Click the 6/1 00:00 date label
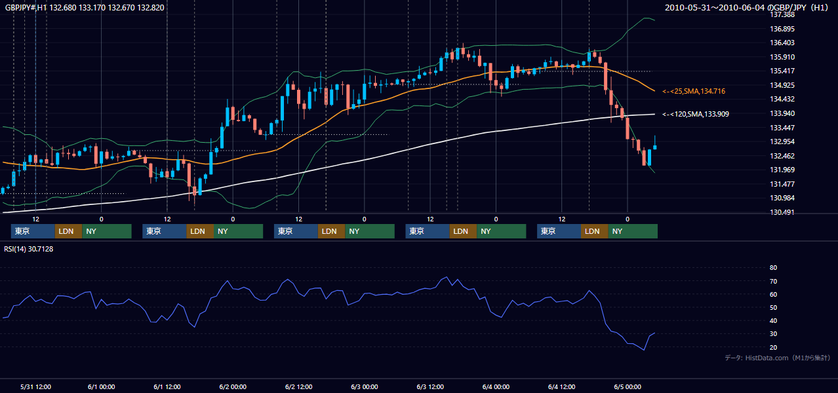The width and height of the screenshot is (838, 393). (x=102, y=386)
